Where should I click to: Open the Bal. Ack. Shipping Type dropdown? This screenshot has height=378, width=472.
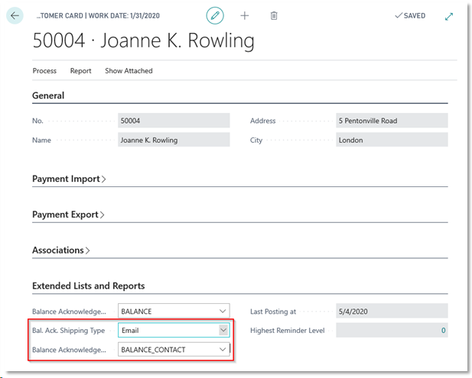[x=223, y=331]
